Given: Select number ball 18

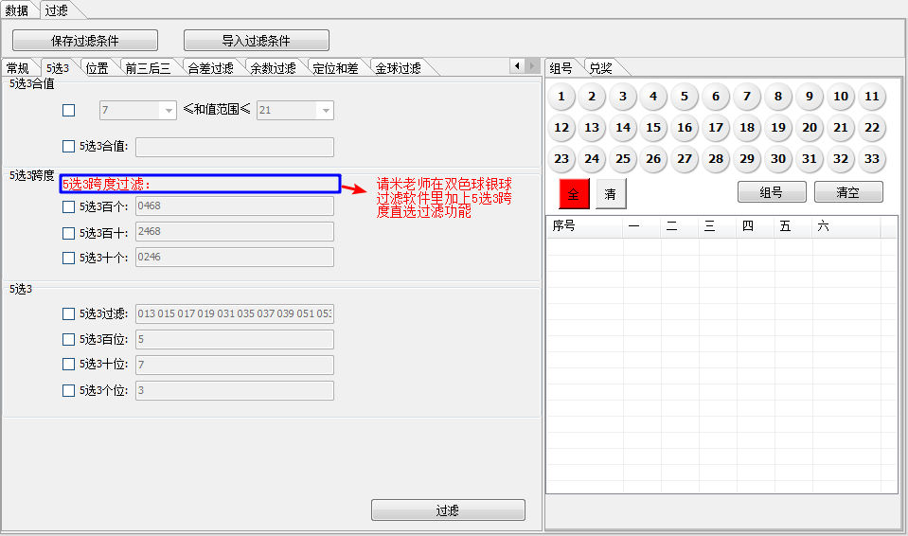Looking at the screenshot, I should (x=747, y=128).
